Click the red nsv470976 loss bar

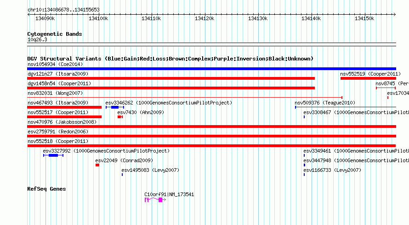pos(211,126)
